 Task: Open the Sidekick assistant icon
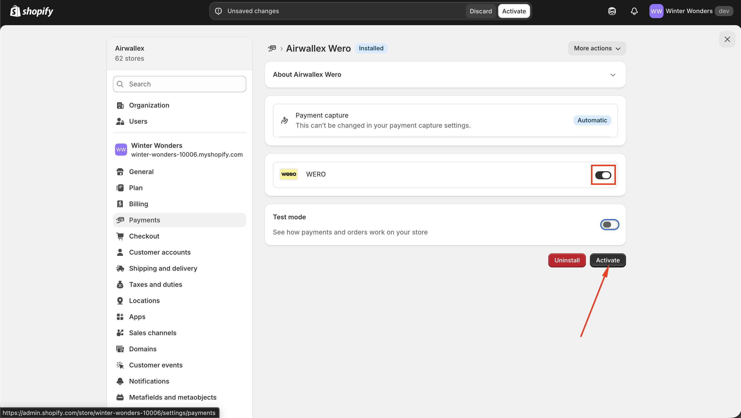[x=612, y=11]
